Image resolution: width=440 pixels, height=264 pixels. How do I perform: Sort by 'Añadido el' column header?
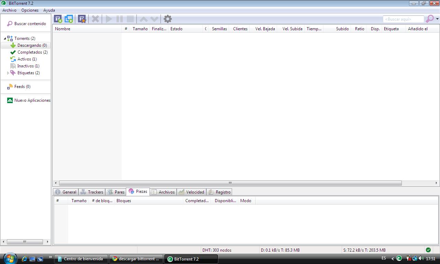coord(422,29)
